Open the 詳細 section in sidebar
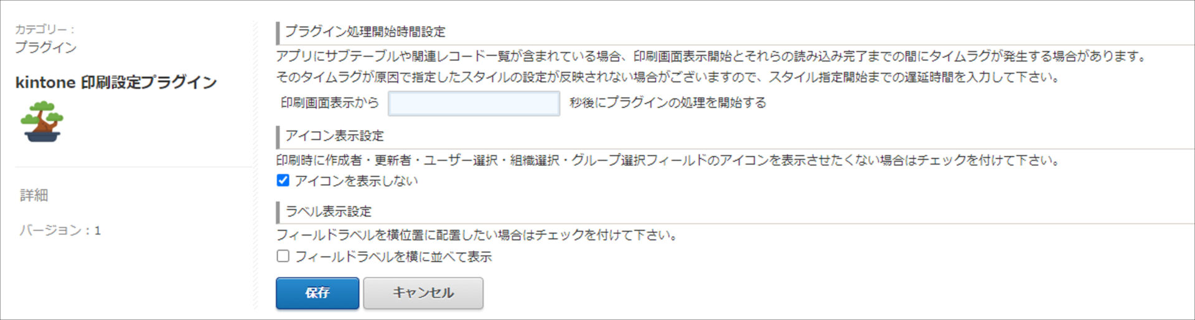1195x320 pixels. click(34, 195)
